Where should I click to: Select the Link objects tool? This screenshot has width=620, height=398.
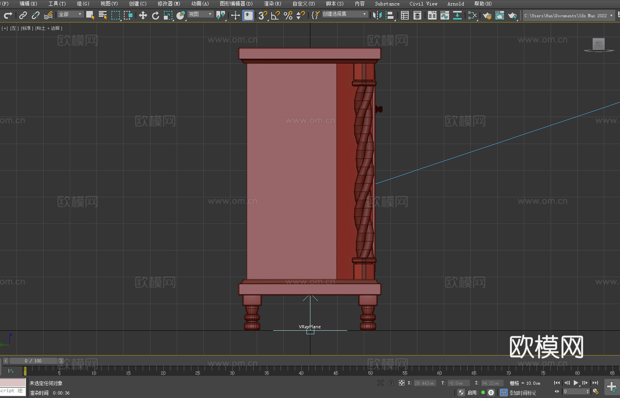pyautogui.click(x=23, y=15)
